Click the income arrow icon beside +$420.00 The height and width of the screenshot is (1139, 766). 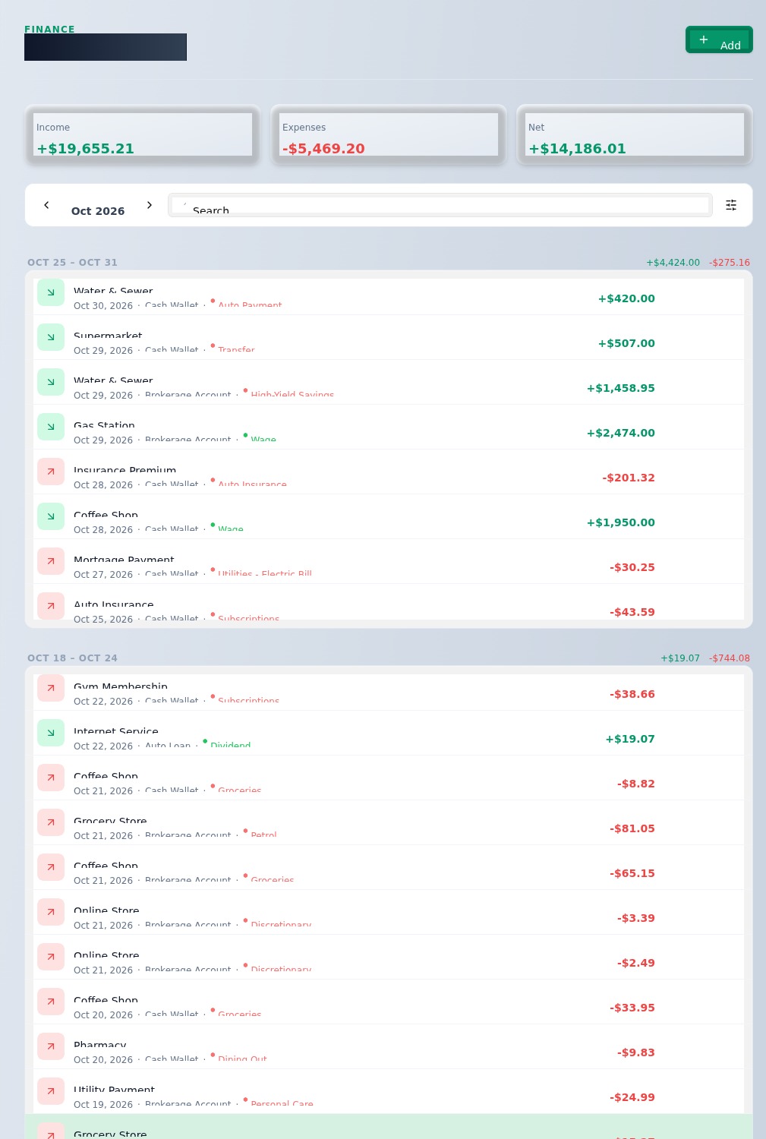click(51, 292)
